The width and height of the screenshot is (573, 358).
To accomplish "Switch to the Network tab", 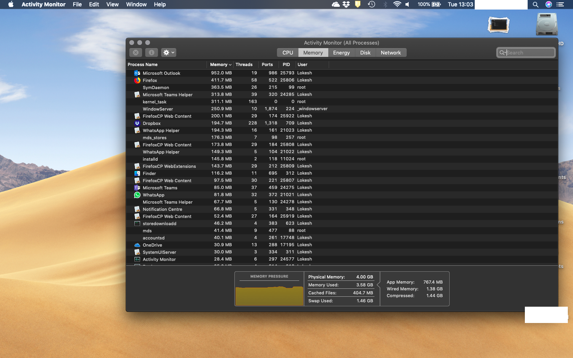I will point(391,53).
